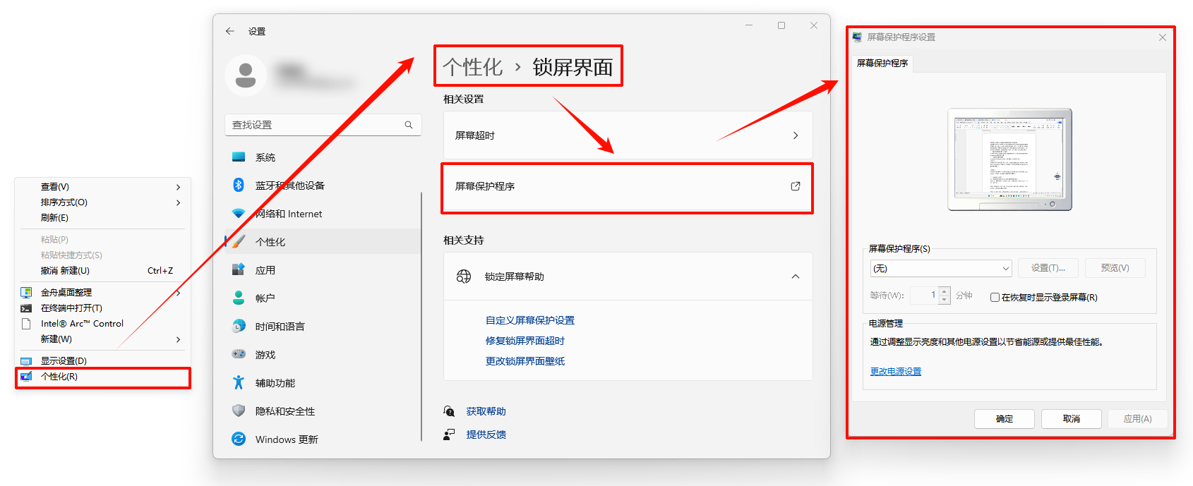Click the screen saver preview monitor
The height and width of the screenshot is (486, 1193).
pyautogui.click(x=1009, y=159)
